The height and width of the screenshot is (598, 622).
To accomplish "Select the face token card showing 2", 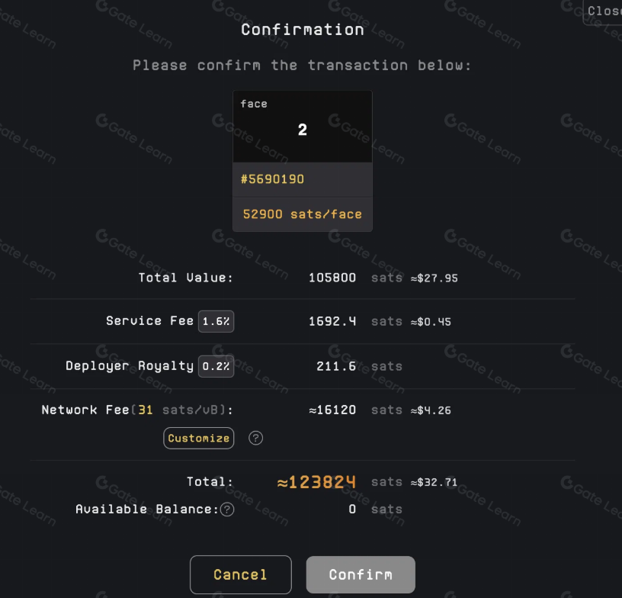I will [302, 127].
